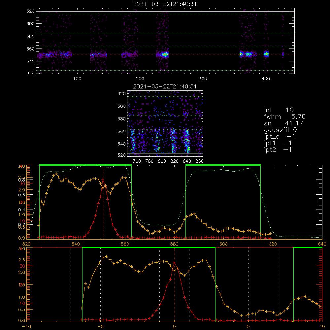This screenshot has height=330, width=330.
Task: Click the '-5' x-axis label of bottom plot
Action: pos(100,327)
